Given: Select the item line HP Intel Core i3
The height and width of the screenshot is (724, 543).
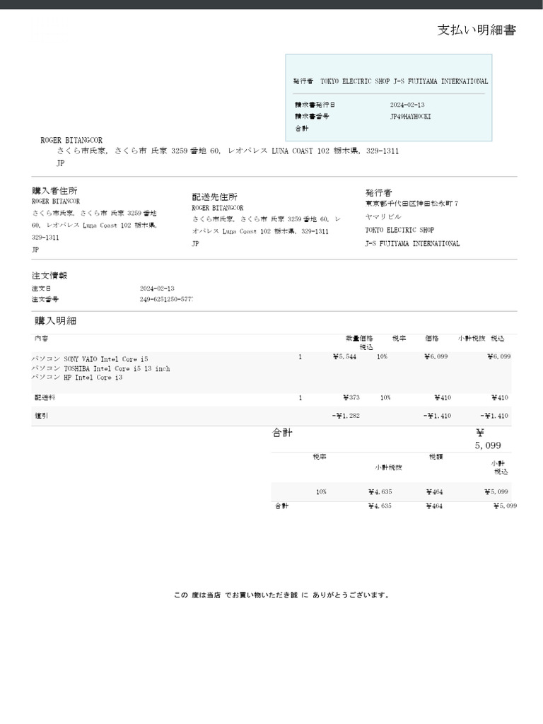Looking at the screenshot, I should [77, 378].
